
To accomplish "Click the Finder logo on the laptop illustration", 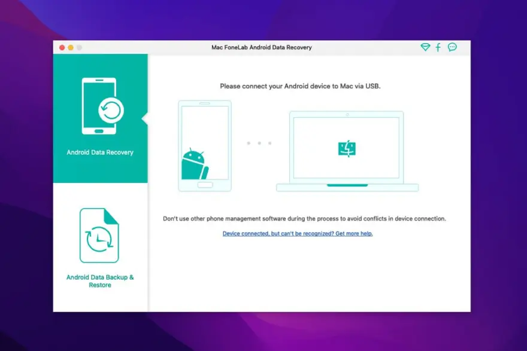I will [x=347, y=149].
